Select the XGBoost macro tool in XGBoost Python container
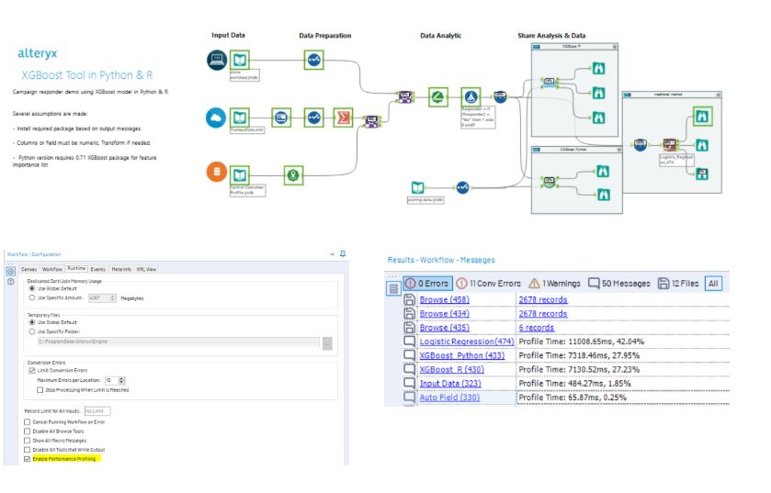771x493 pixels. [x=550, y=182]
